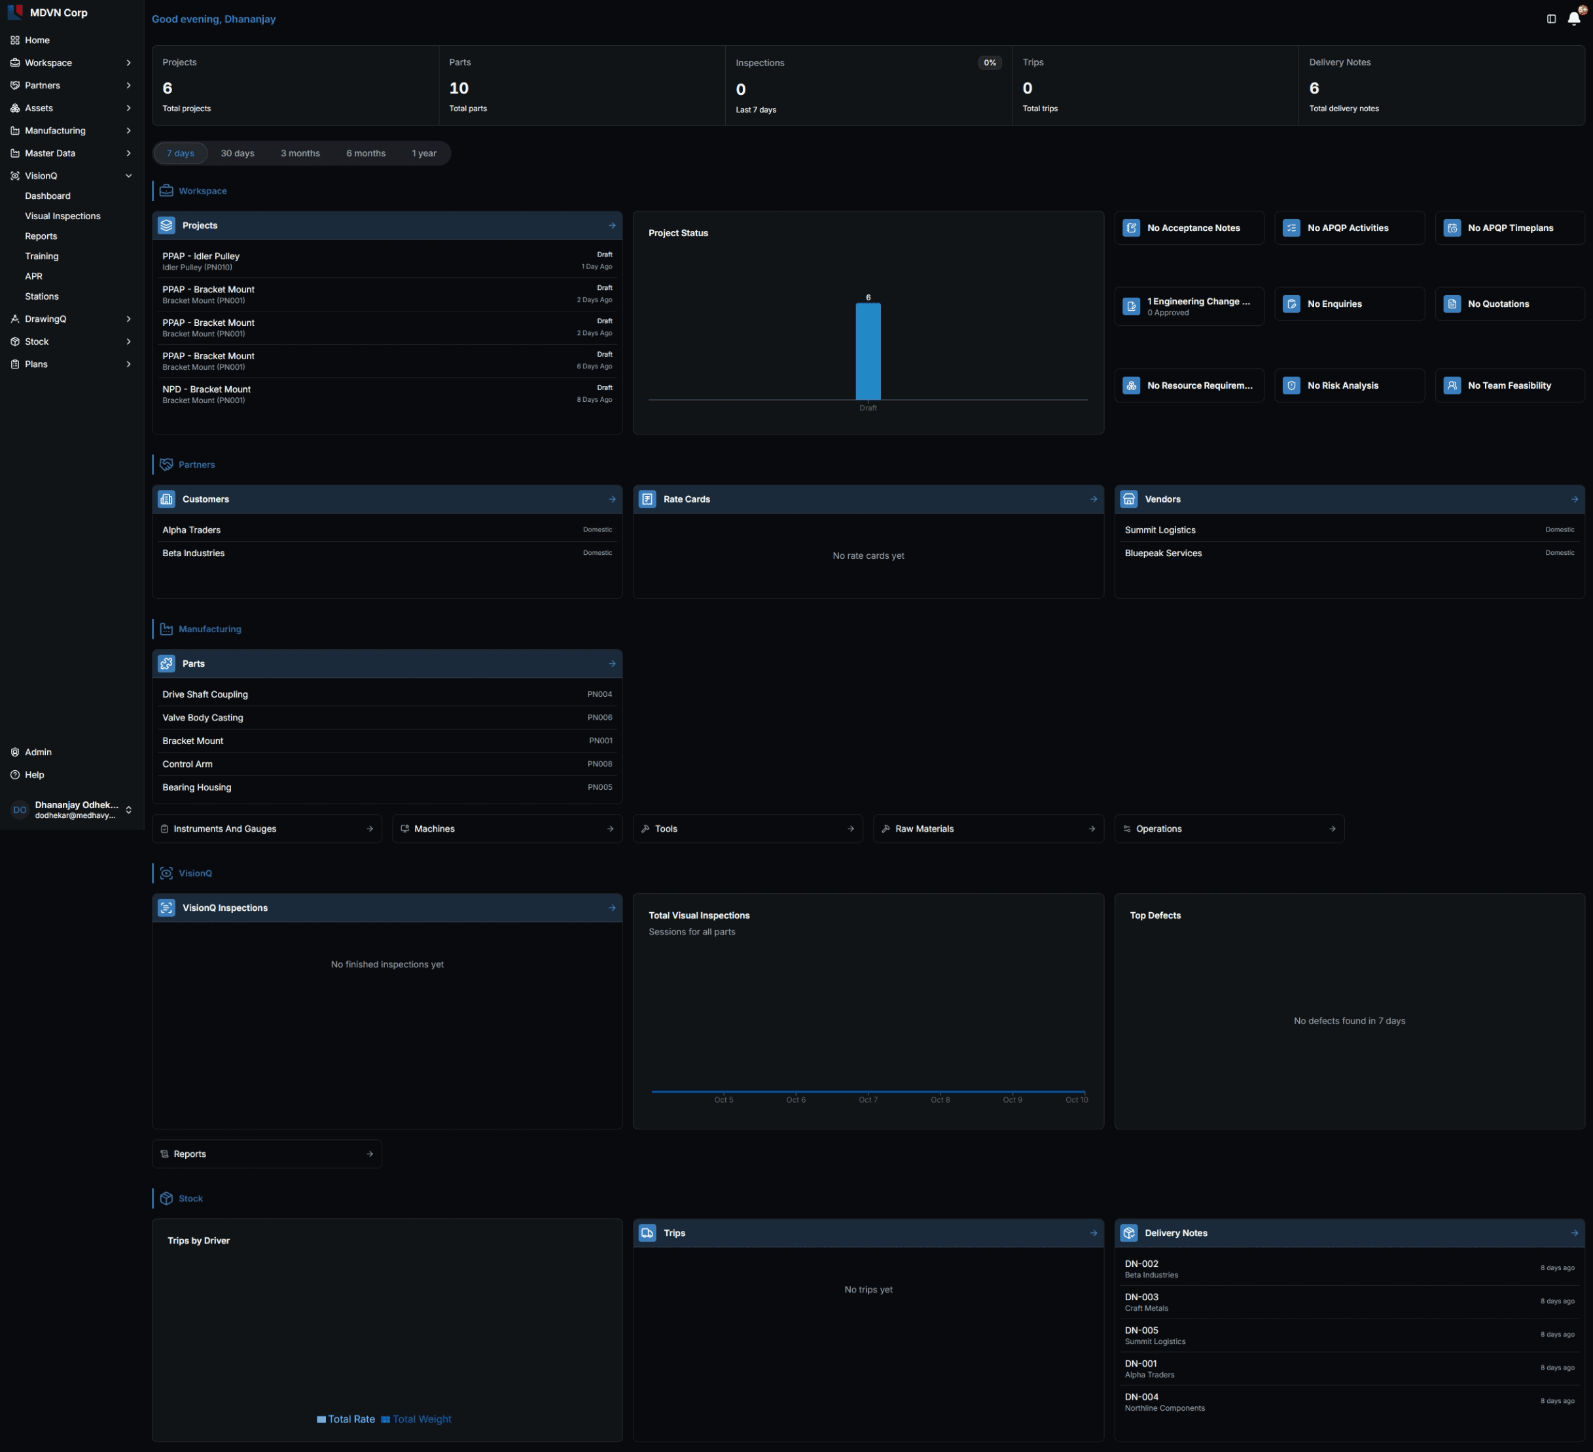The width and height of the screenshot is (1593, 1452).
Task: Click the Rate Cards icon
Action: pos(647,499)
